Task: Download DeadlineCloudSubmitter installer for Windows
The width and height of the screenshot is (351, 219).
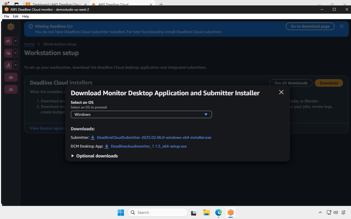Action: [x=154, y=137]
